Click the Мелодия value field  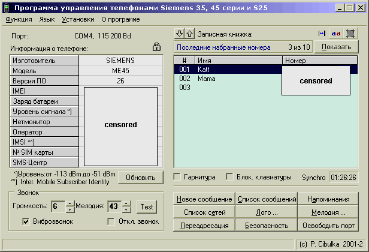coord(114,206)
